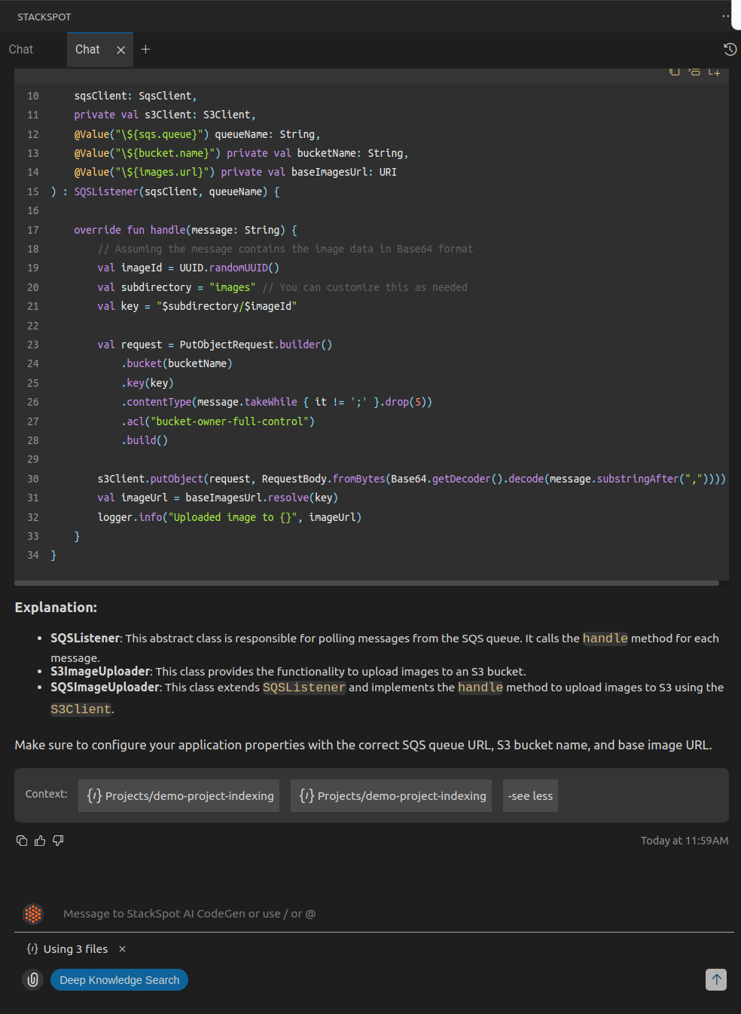Switch to the first Chat tab
The image size is (741, 1014).
(x=21, y=50)
